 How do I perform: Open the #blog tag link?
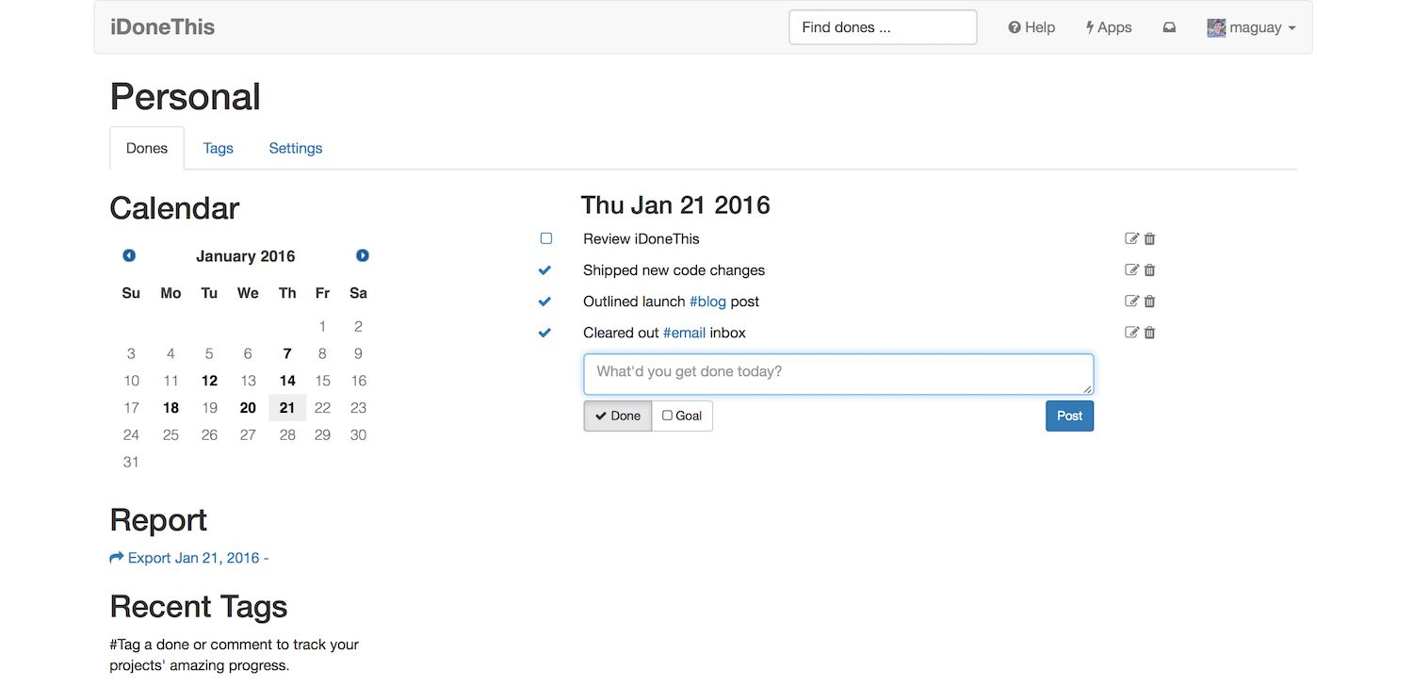(x=707, y=302)
